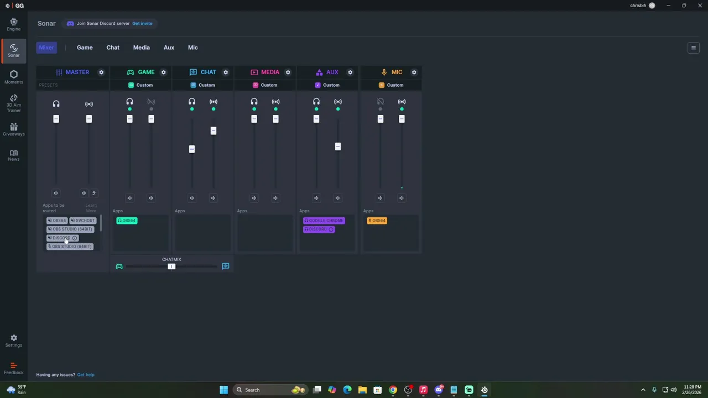Mute Master headphone output
The image size is (708, 398).
(x=55, y=193)
